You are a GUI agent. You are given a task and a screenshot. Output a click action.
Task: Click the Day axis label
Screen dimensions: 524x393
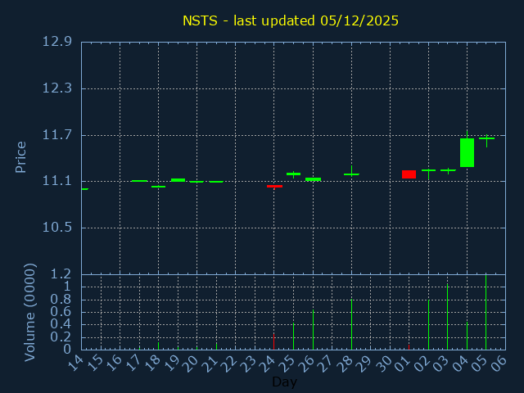(284, 382)
